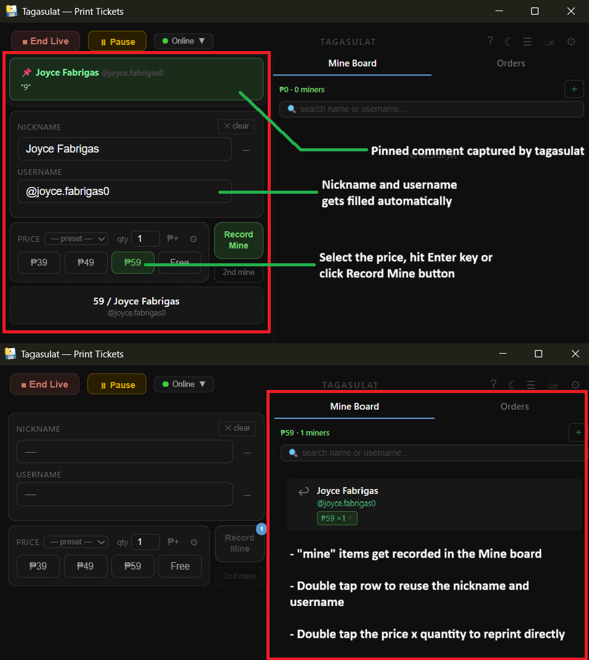Switch to Orders tab in 0-miners window

511,63
